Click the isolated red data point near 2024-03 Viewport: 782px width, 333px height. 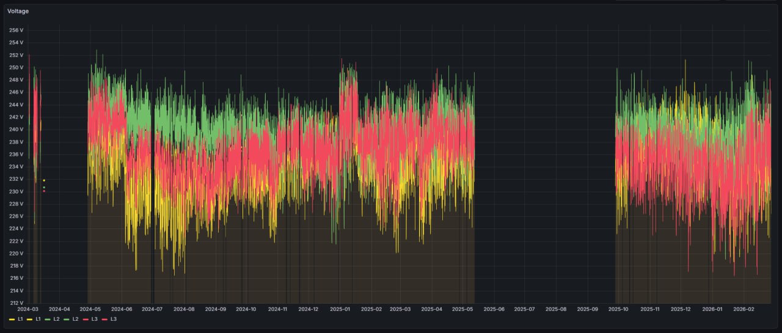tap(44, 191)
